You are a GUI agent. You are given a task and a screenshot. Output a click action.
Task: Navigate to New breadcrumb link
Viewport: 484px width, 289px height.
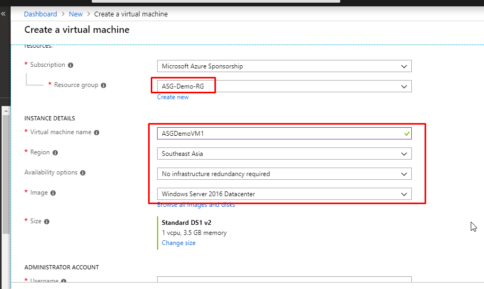click(x=75, y=14)
